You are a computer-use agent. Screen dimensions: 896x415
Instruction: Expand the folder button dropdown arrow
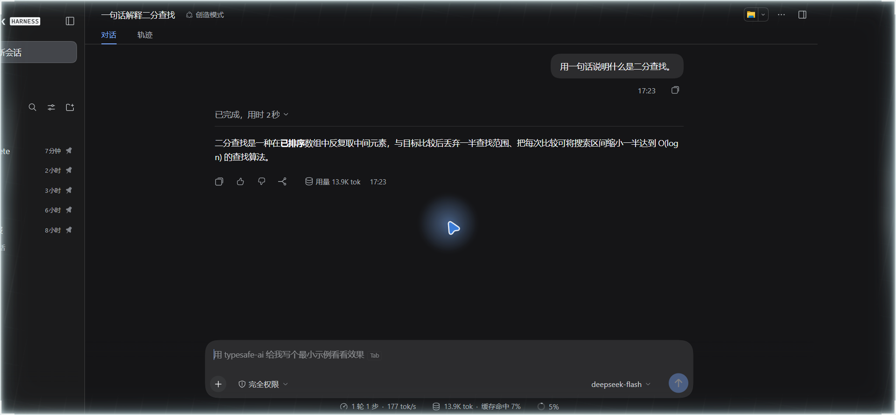[x=763, y=15]
